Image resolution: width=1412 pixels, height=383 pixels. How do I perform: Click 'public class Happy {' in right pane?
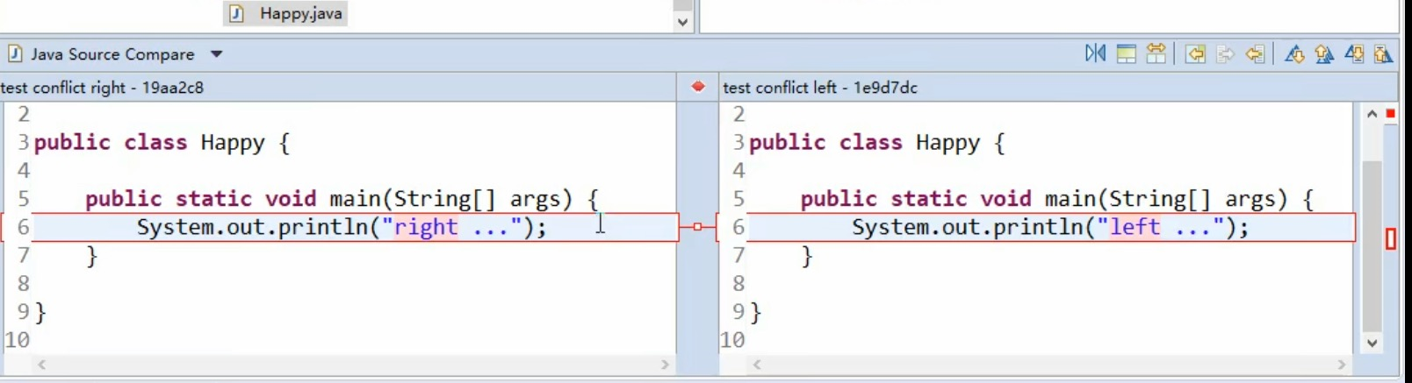pos(877,143)
